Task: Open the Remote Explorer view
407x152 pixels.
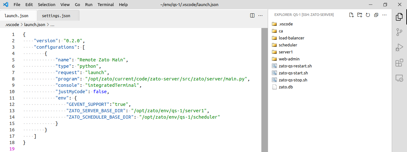Action: 399,78
